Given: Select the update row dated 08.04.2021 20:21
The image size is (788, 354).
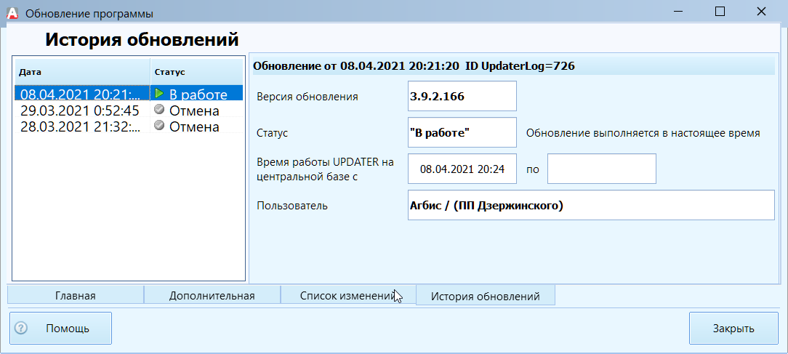Looking at the screenshot, I should tap(129, 94).
